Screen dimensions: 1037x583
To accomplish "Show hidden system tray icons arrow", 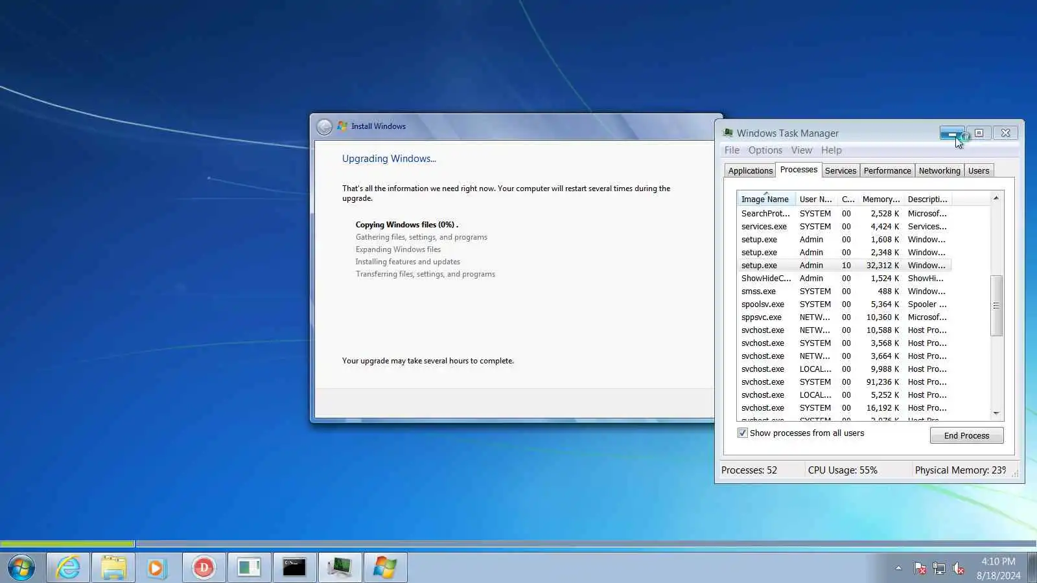I will pos(898,568).
